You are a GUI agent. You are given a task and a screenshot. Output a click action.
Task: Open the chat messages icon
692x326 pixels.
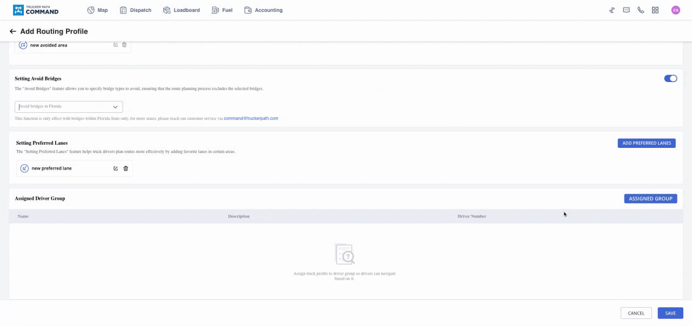[x=626, y=10]
